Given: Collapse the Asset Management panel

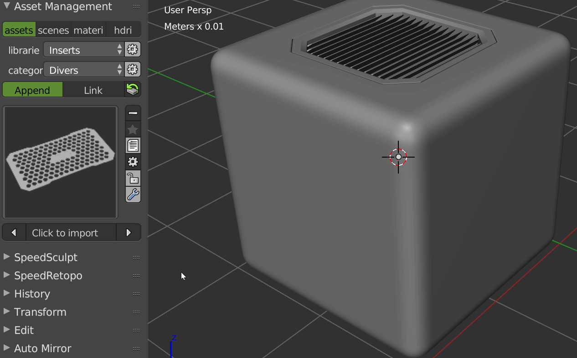Looking at the screenshot, I should [6, 6].
